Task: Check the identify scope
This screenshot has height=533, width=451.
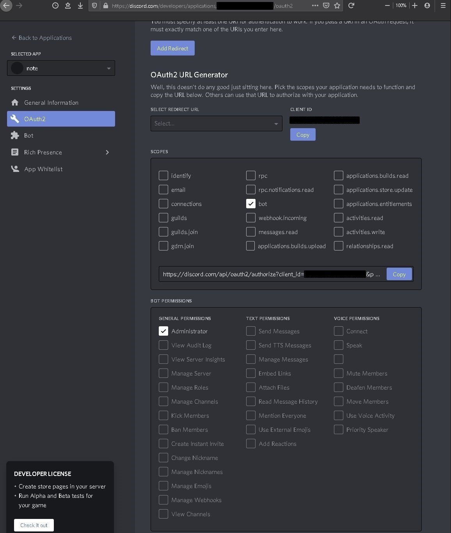Action: click(163, 175)
